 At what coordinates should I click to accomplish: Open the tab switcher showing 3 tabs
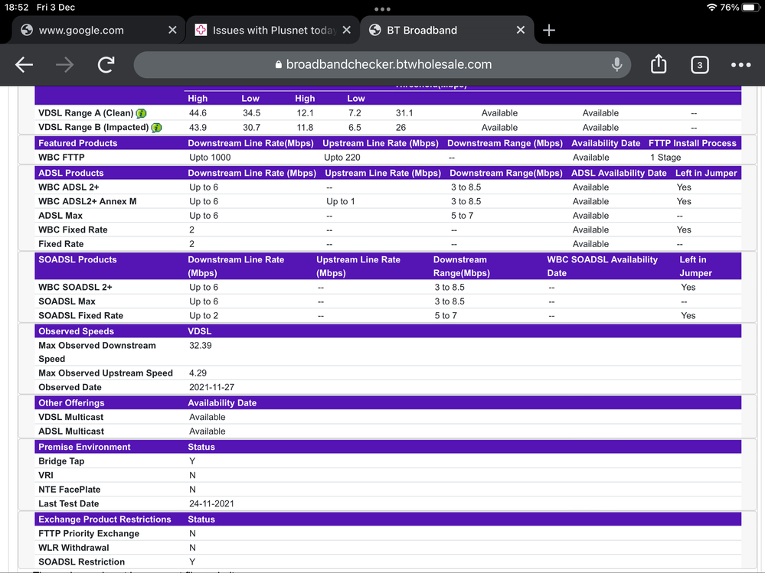pos(699,65)
